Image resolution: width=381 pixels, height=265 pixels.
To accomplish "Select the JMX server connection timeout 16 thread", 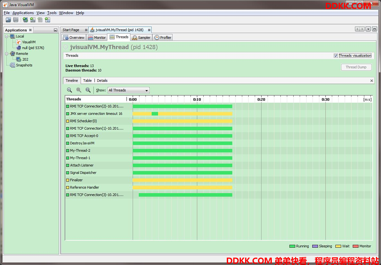I will 219,114.
